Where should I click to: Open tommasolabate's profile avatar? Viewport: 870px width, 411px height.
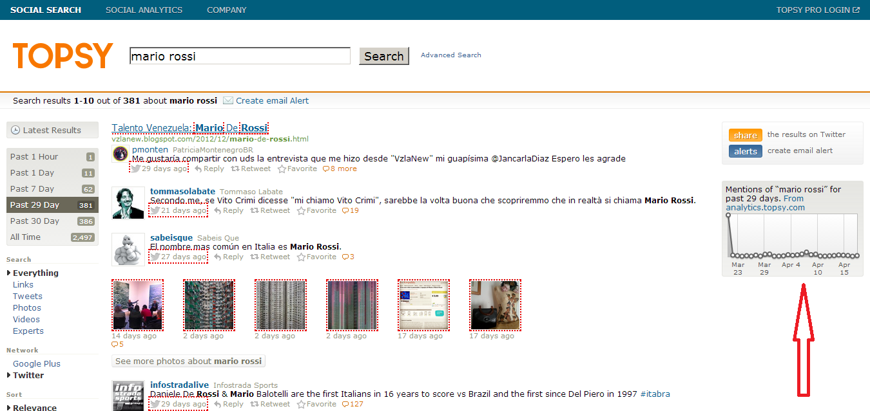128,203
